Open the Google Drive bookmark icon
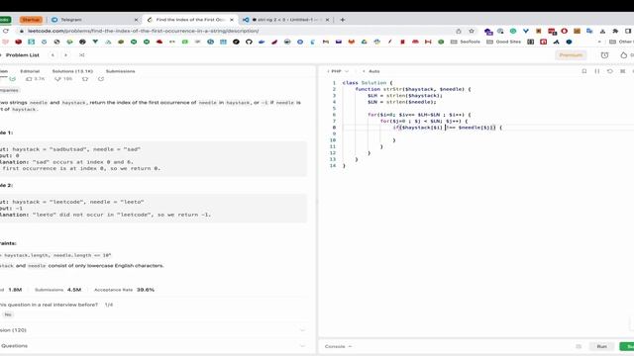 [364, 42]
